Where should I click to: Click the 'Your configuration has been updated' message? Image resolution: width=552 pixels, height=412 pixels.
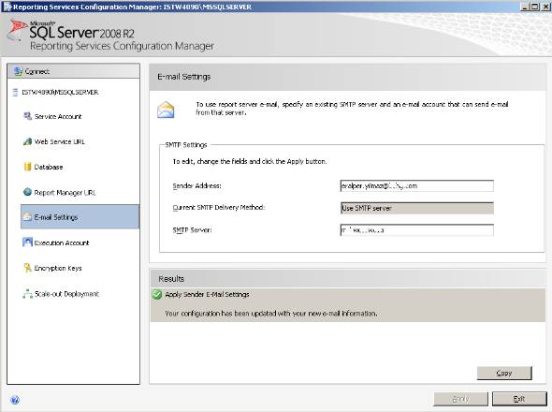pyautogui.click(x=271, y=314)
